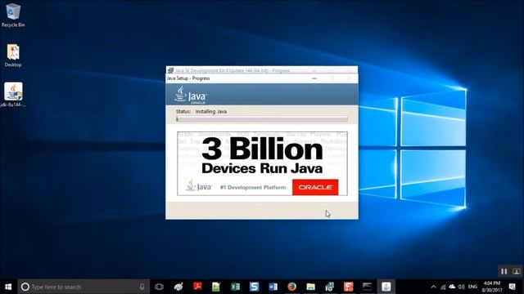
Task: Open the green notepad app in taskbar
Action: click(x=216, y=287)
